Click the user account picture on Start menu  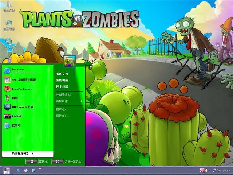coord(70,61)
